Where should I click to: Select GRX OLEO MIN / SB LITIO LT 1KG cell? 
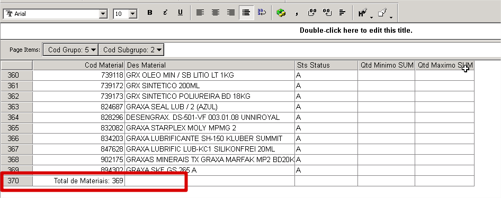210,75
